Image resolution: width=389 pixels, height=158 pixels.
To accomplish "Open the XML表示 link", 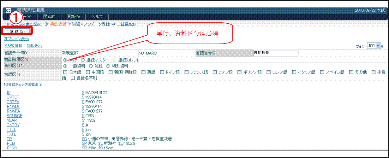I will click(34, 46).
